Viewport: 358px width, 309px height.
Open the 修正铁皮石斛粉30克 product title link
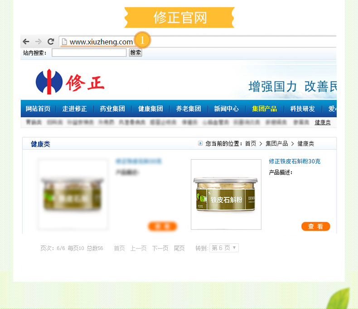[x=295, y=162]
